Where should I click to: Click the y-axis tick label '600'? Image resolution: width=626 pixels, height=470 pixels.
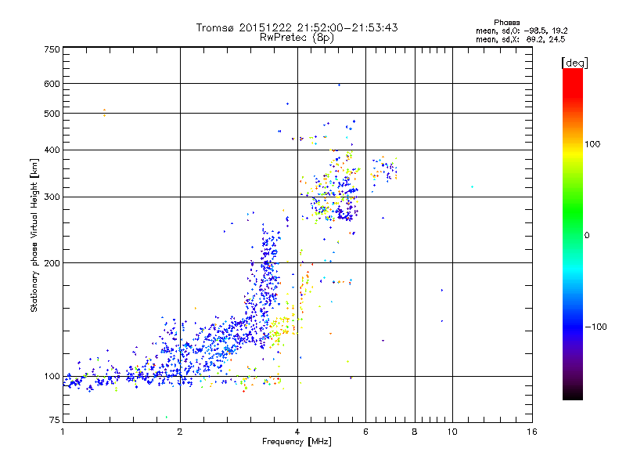coord(52,84)
